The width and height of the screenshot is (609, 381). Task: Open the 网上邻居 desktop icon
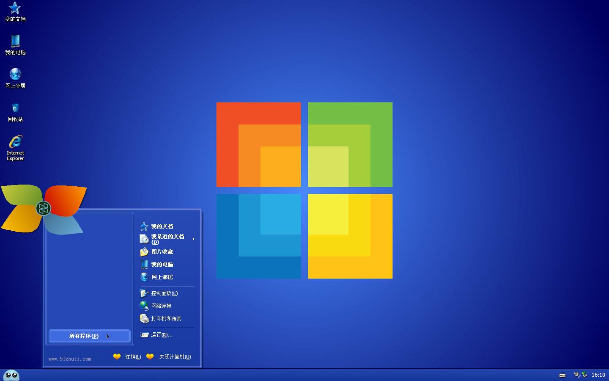tap(15, 78)
